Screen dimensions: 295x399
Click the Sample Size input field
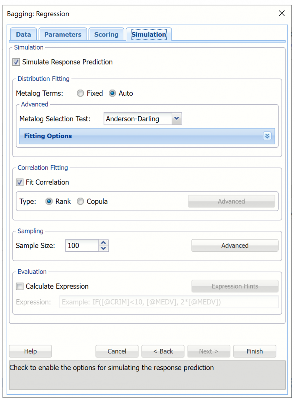pyautogui.click(x=82, y=246)
